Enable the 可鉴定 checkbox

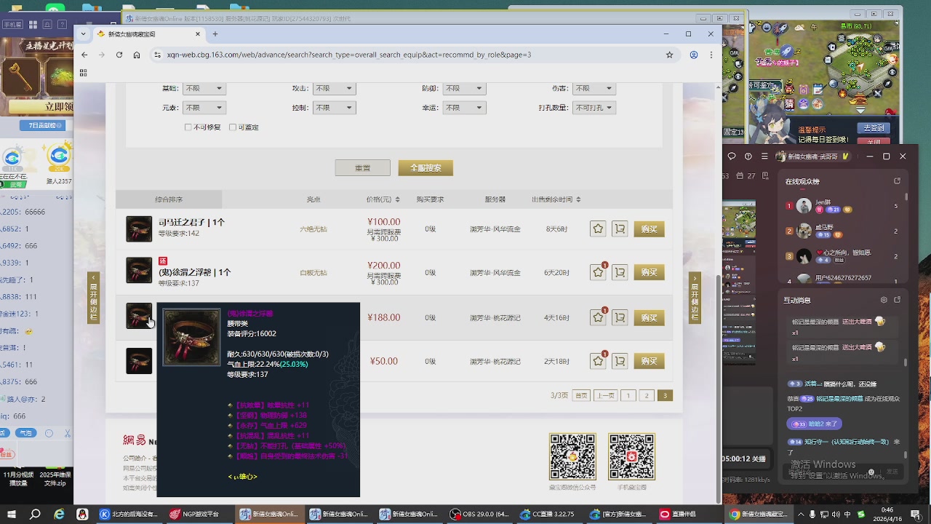[233, 127]
